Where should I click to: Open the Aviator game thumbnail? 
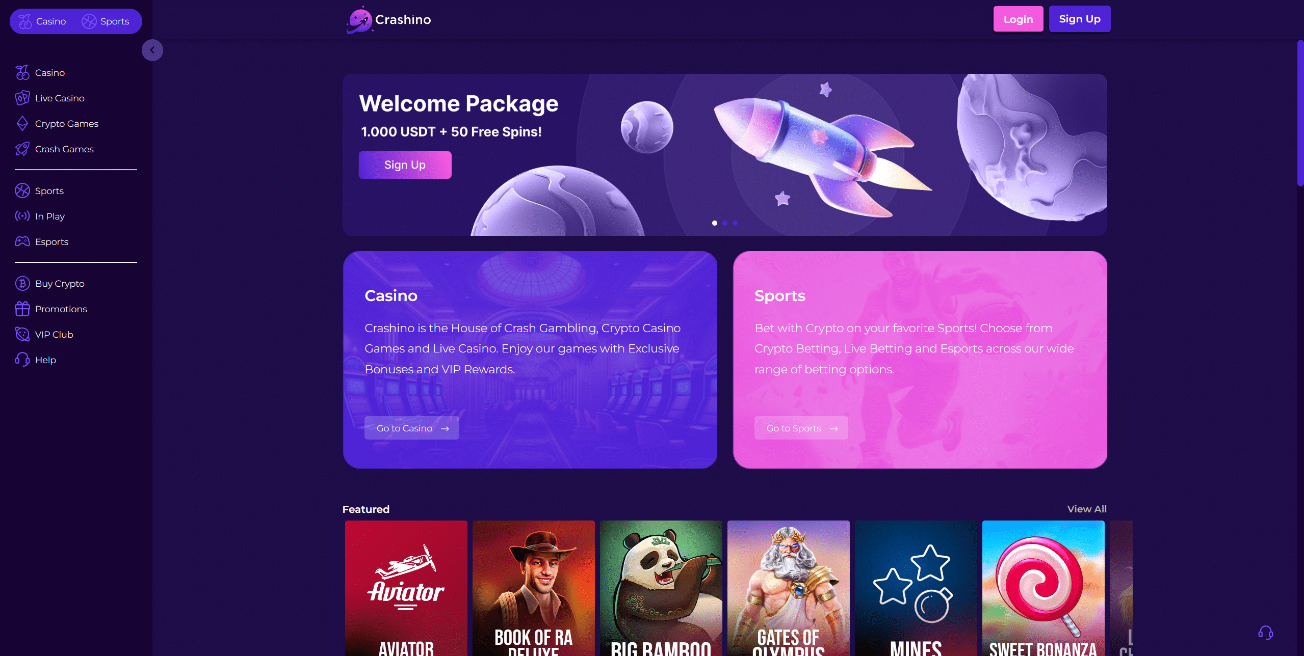point(406,588)
